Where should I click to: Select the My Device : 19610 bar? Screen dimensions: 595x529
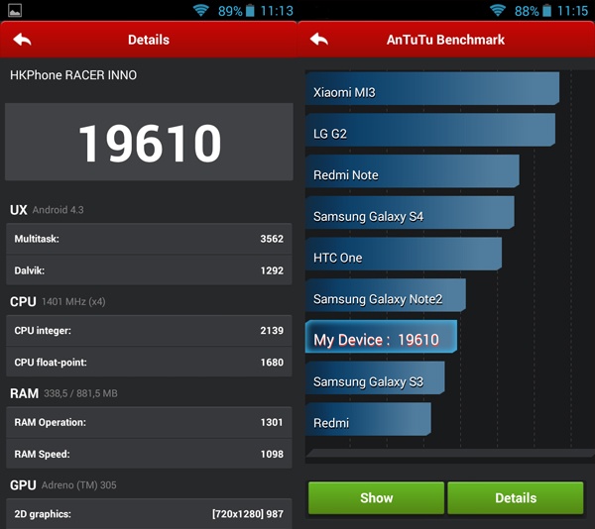pos(382,337)
